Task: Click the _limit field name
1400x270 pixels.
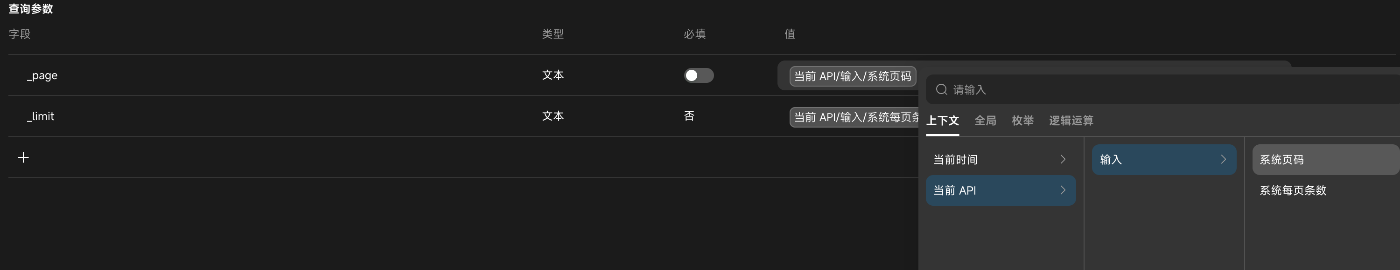Action: coord(41,116)
